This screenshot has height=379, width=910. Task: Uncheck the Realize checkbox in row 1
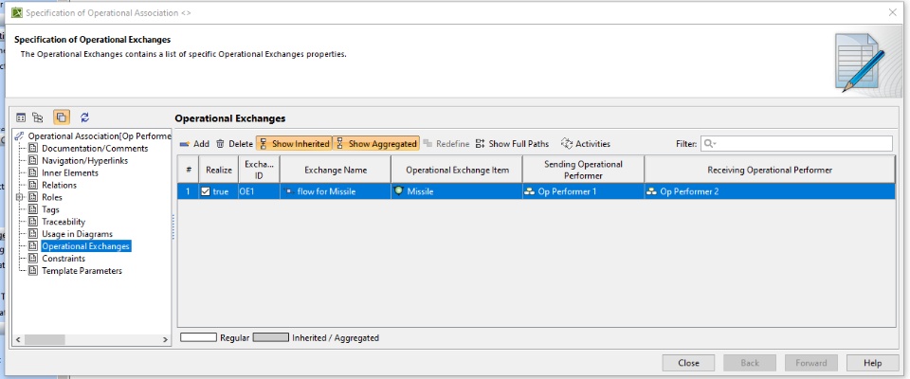click(206, 191)
